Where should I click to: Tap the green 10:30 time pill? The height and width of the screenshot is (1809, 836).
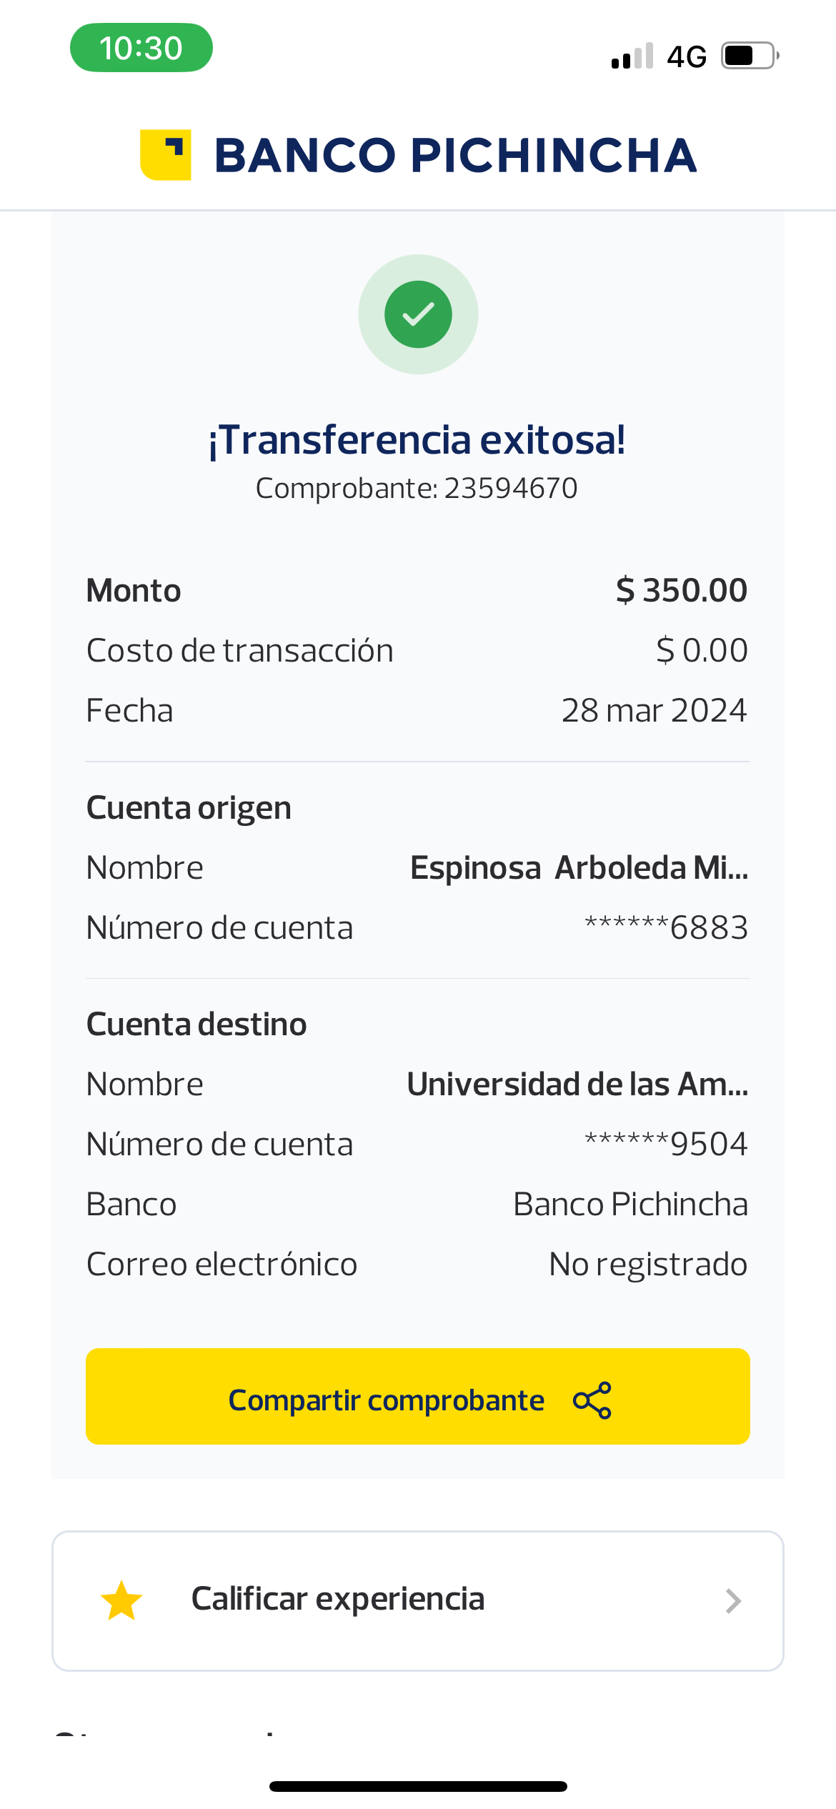tap(141, 48)
